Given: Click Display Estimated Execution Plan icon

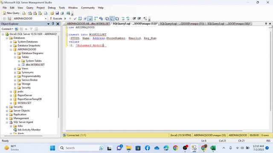Looking at the screenshot, I should click(x=80, y=18).
